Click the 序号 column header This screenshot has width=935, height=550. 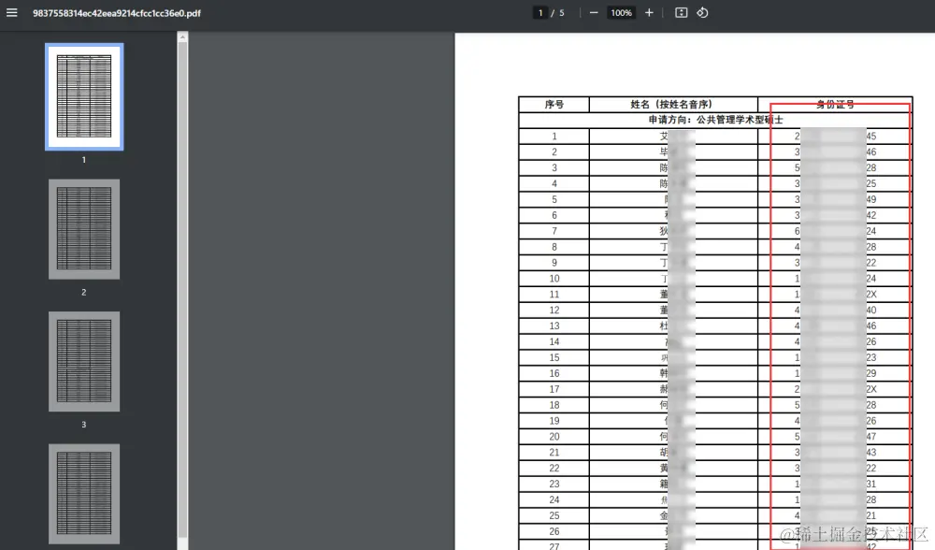click(554, 105)
